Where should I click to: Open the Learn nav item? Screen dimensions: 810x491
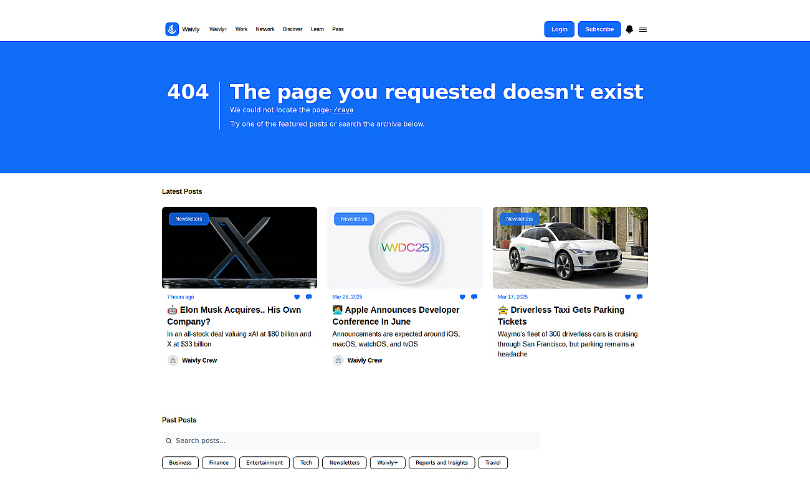pyautogui.click(x=317, y=29)
